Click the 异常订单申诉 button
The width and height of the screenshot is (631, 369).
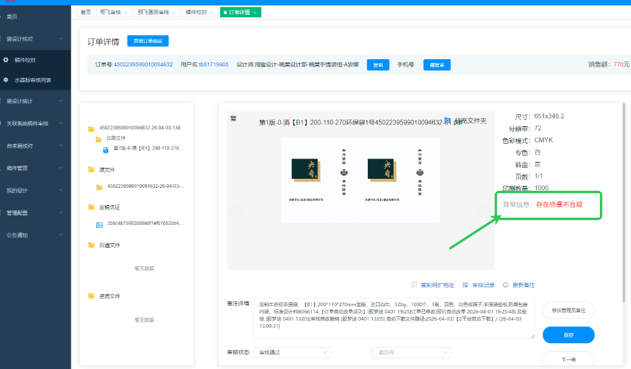pyautogui.click(x=148, y=41)
